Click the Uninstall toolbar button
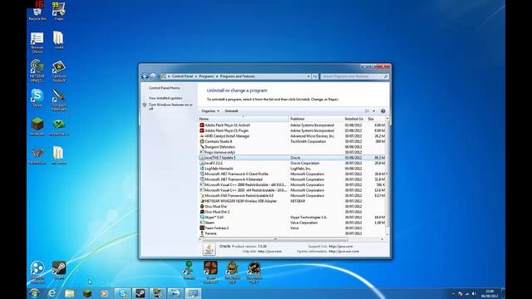This screenshot has width=532, height=299. [231, 110]
